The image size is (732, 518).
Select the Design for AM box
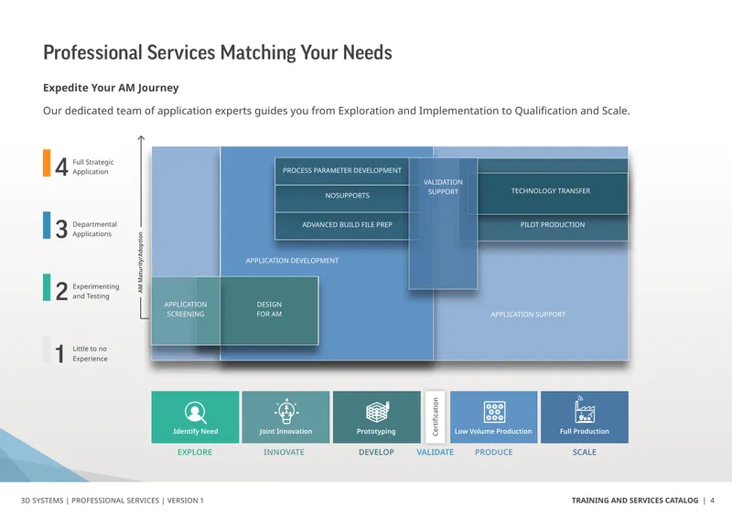point(269,310)
